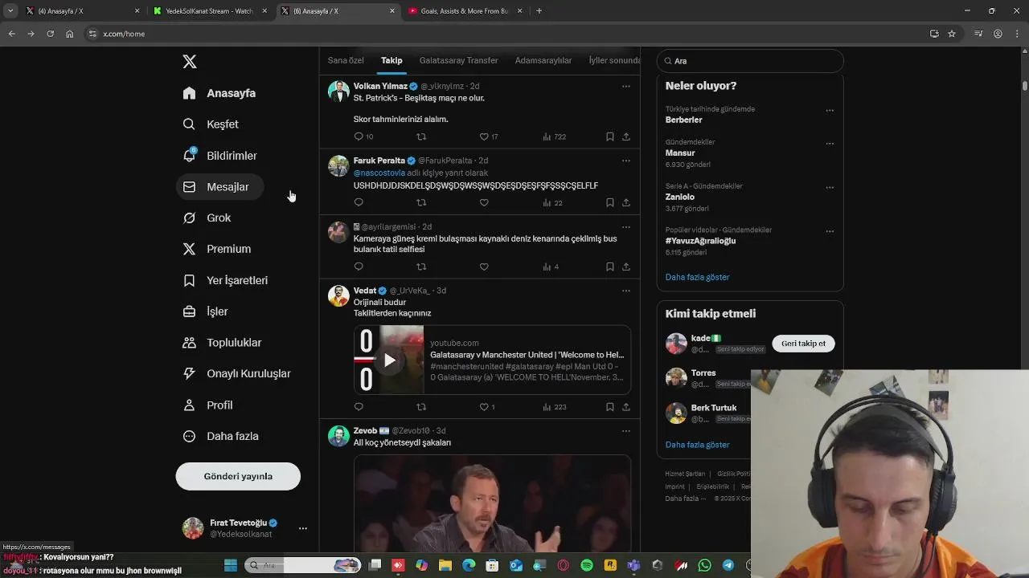Open more options on Zevob's post
Image resolution: width=1029 pixels, height=578 pixels.
pyautogui.click(x=626, y=431)
